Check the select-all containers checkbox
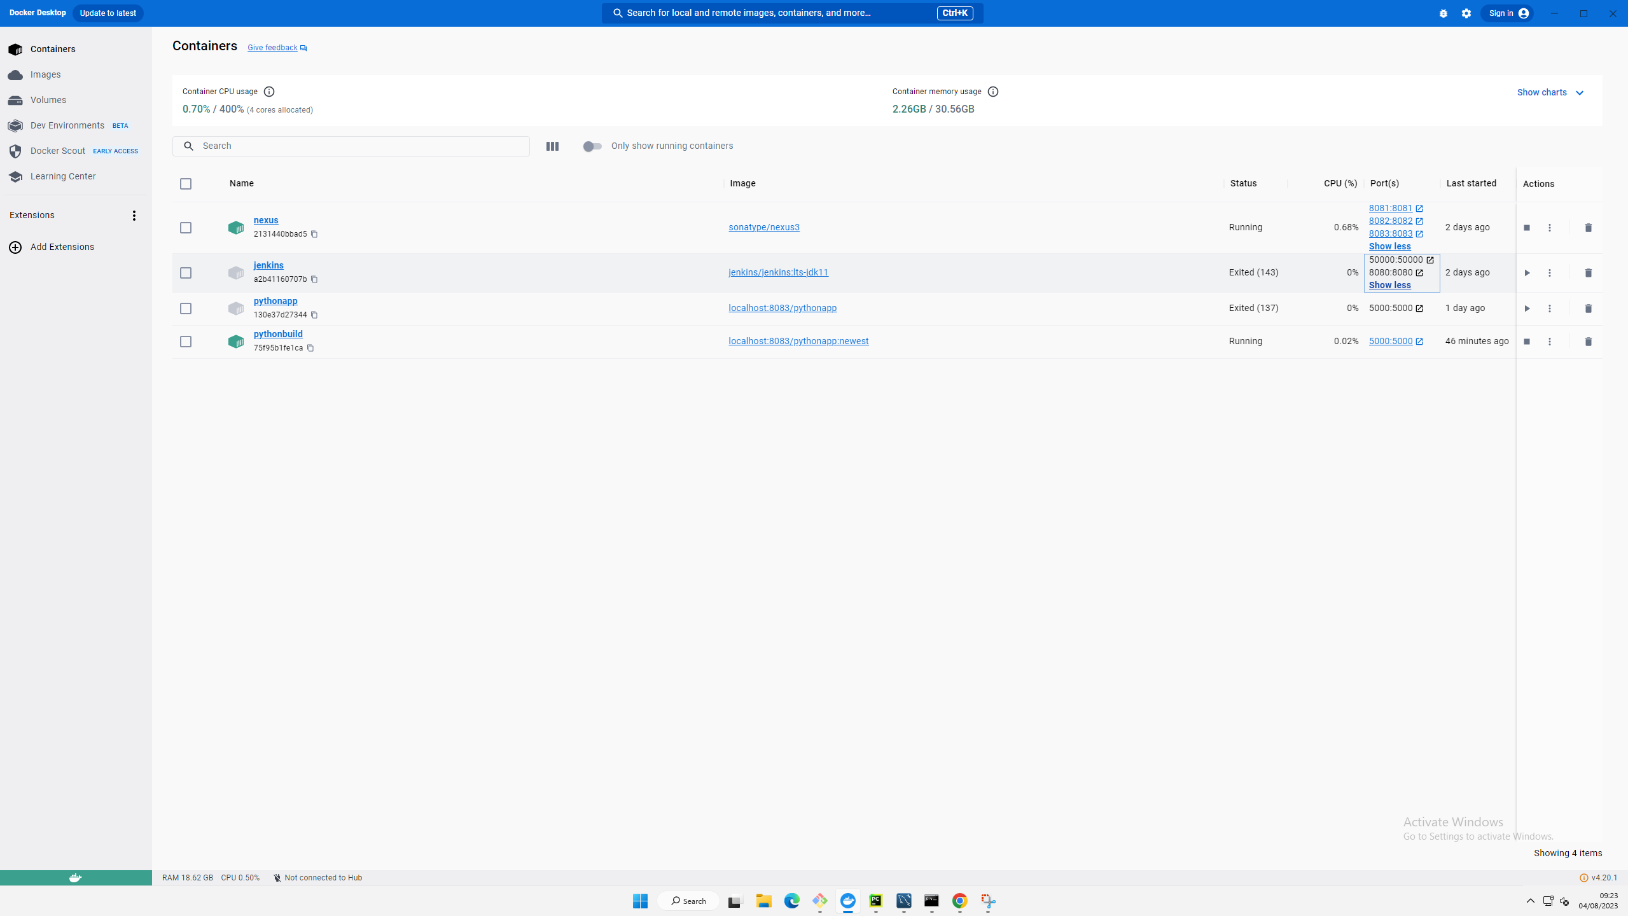The width and height of the screenshot is (1628, 916). tap(186, 184)
